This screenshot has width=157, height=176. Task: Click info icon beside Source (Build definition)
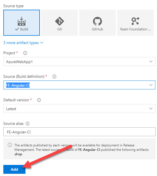(54, 77)
